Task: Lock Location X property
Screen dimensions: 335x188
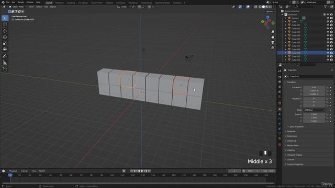Action: 327,87
